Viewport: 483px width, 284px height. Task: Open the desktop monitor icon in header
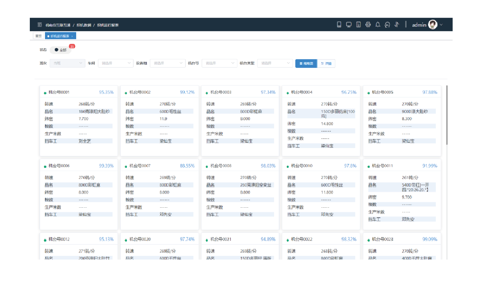349,25
